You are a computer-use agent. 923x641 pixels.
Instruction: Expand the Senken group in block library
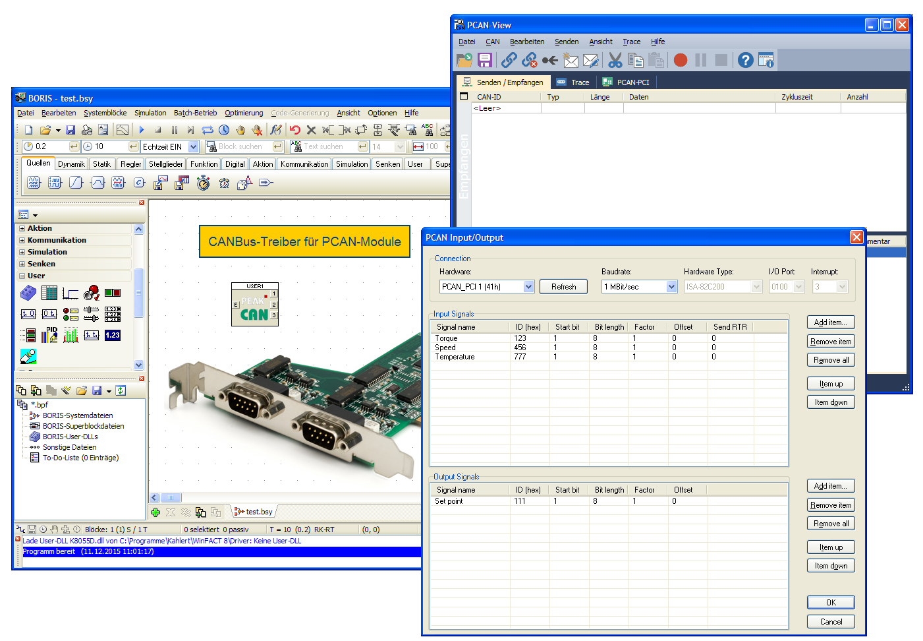[x=22, y=264]
